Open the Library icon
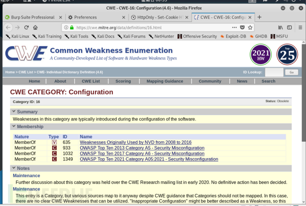The width and height of the screenshot is (306, 206). point(280,27)
